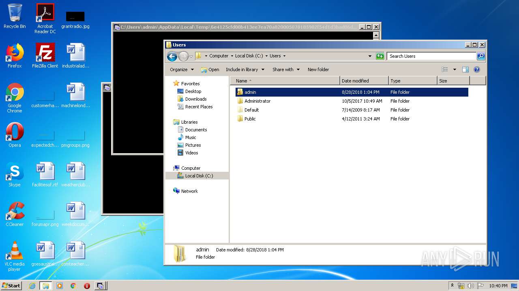The width and height of the screenshot is (519, 291).
Task: Sort by Date modified column
Action: click(364, 81)
